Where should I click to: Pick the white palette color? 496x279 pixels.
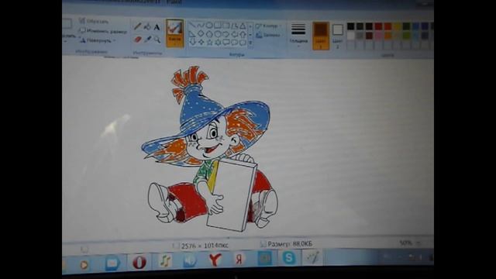coord(350,36)
